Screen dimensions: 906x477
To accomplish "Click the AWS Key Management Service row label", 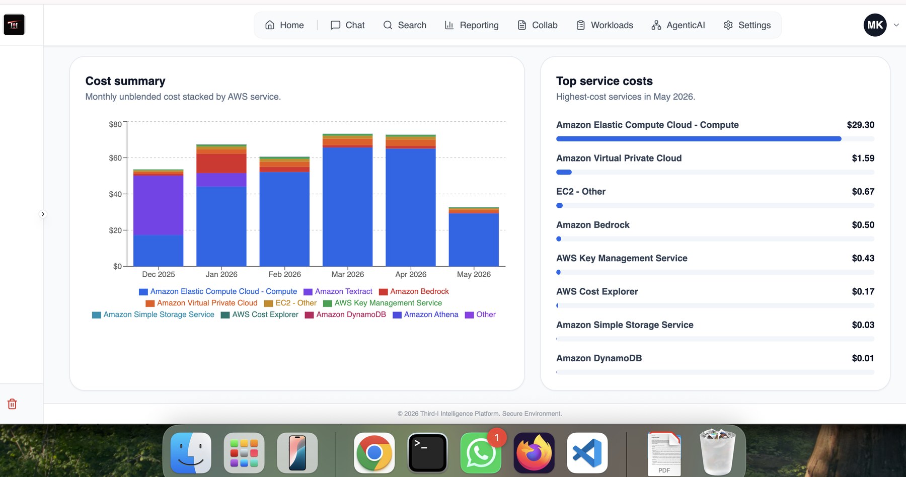I will click(x=622, y=258).
